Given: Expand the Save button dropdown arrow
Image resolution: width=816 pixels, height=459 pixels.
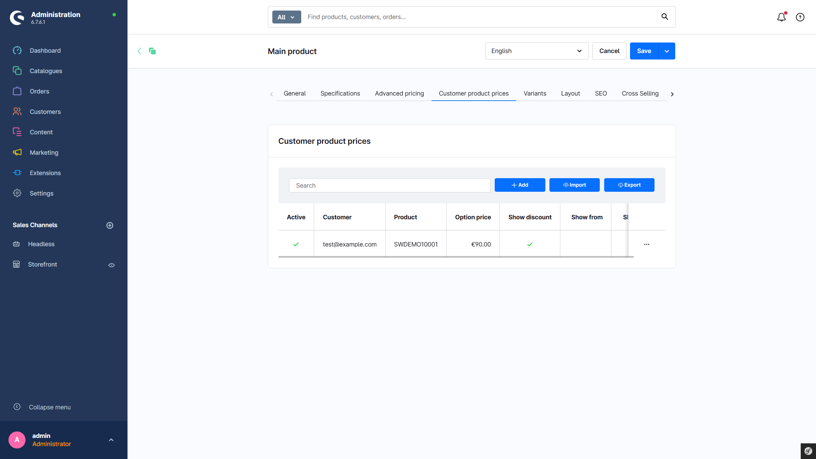Looking at the screenshot, I should click(667, 51).
